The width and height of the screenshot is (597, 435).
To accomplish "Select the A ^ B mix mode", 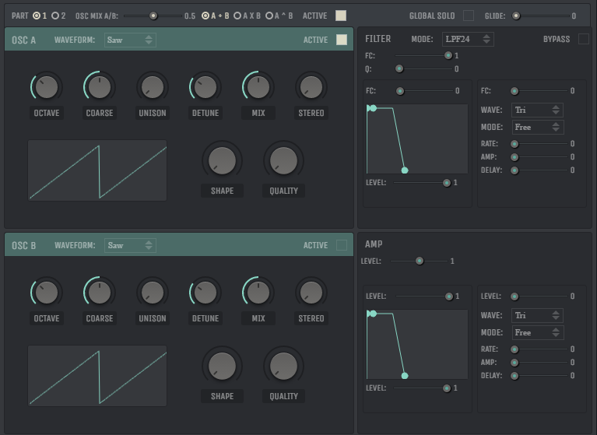I will [x=269, y=16].
